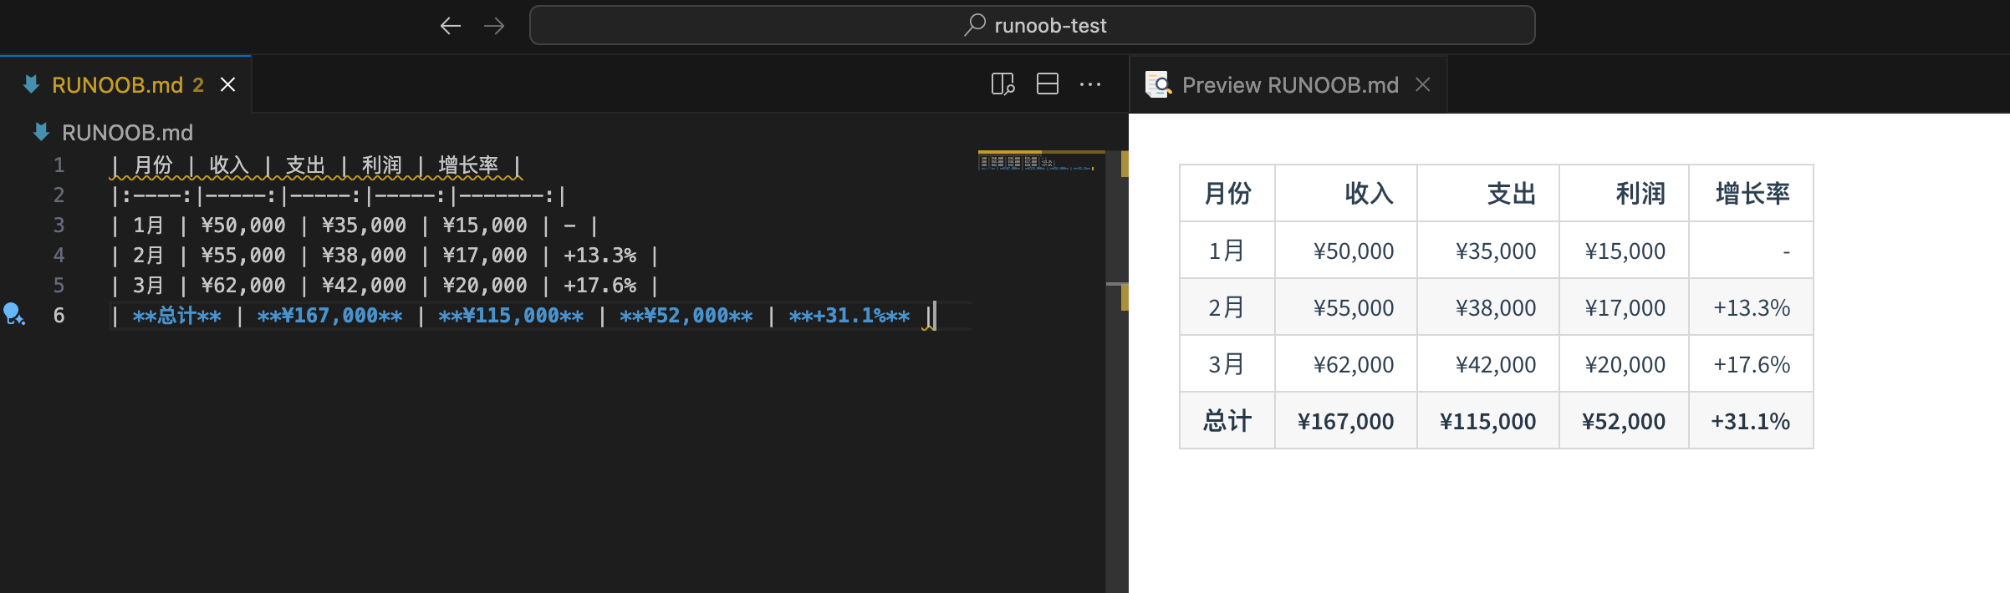Split the editor with layout icon
The height and width of the screenshot is (593, 2010).
click(1047, 84)
